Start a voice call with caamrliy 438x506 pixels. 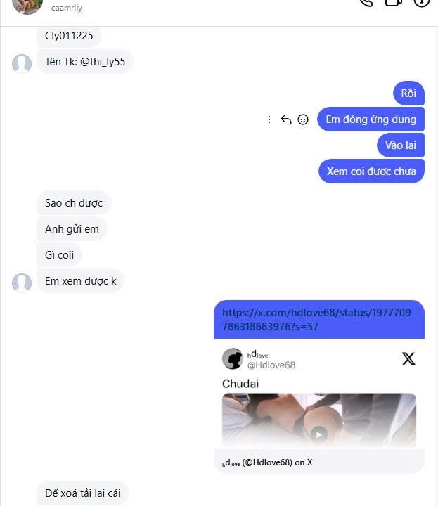tap(367, 3)
